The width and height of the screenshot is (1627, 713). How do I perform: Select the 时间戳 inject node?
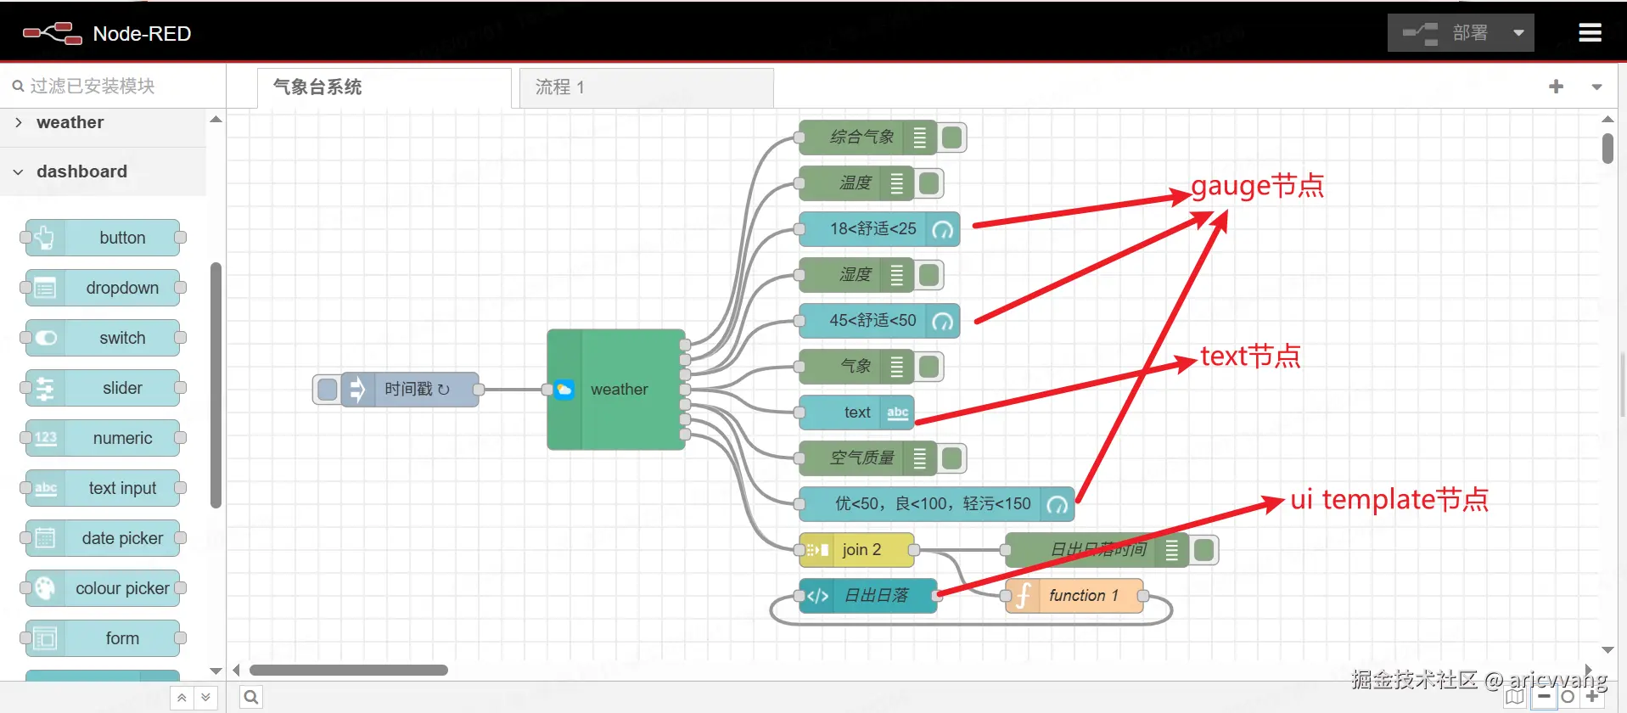[x=410, y=390]
